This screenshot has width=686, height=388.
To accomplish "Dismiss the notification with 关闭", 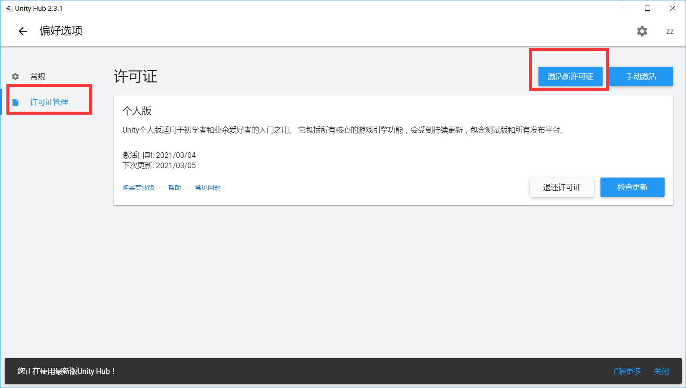I will tap(661, 371).
